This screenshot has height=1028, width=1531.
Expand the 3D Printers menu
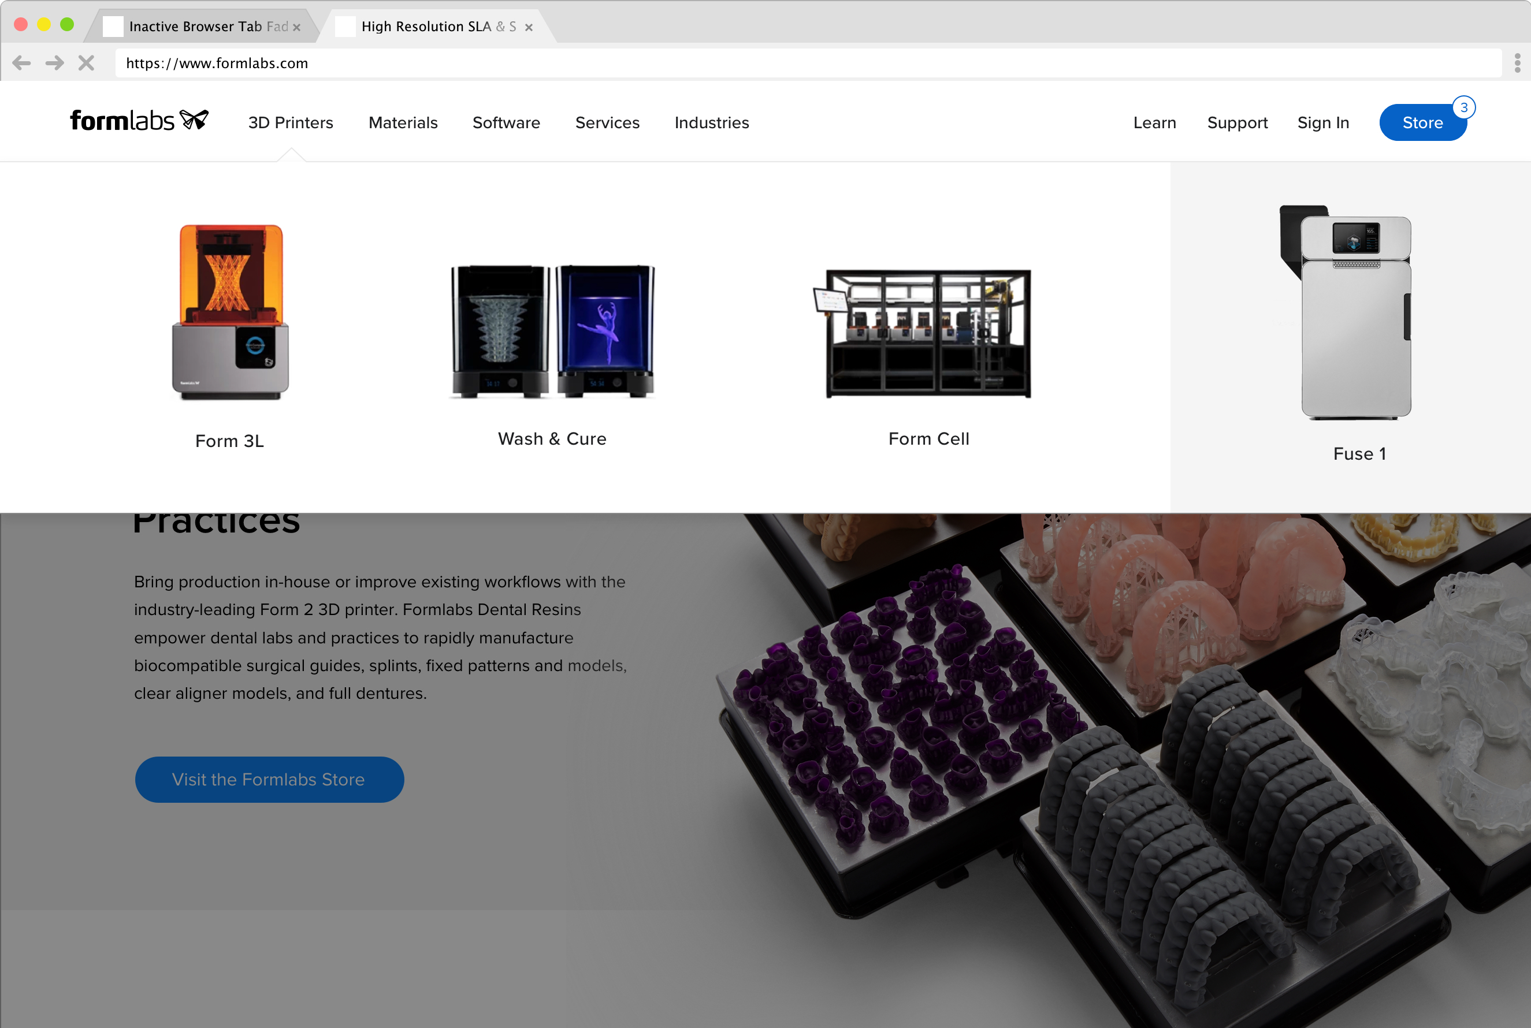tap(291, 122)
